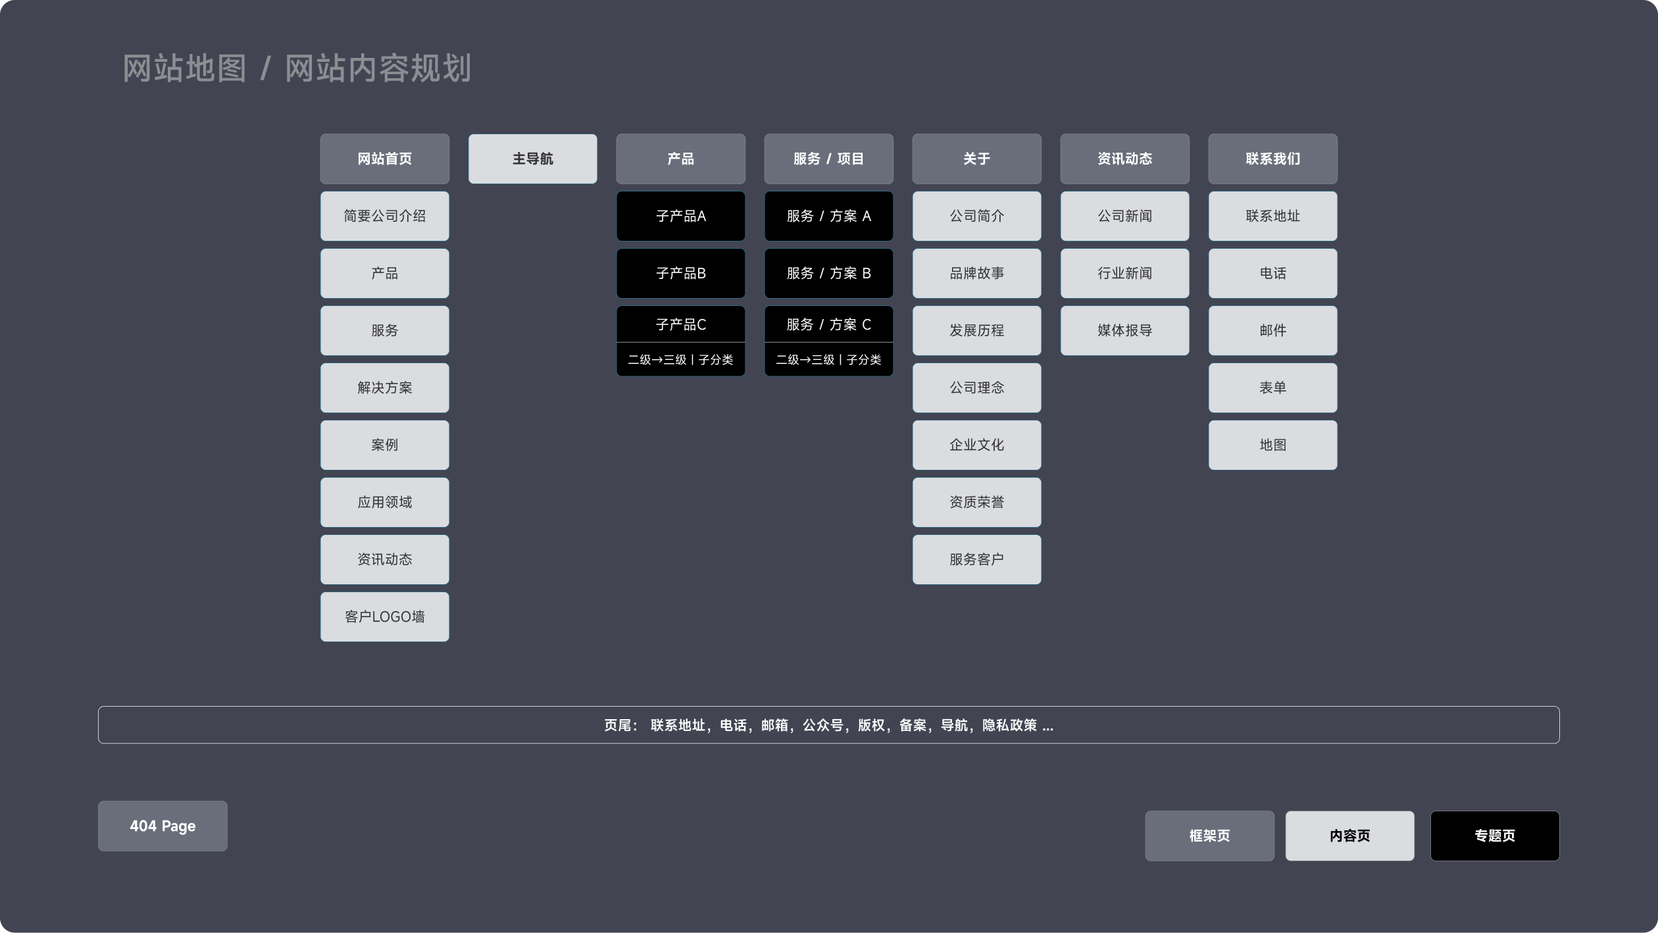The height and width of the screenshot is (933, 1658).
Task: Select the 主导航 node
Action: (532, 159)
